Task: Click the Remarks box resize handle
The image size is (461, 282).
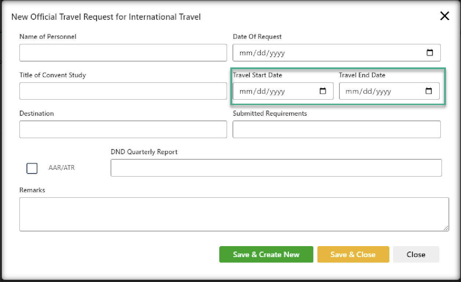Action: pyautogui.click(x=446, y=228)
